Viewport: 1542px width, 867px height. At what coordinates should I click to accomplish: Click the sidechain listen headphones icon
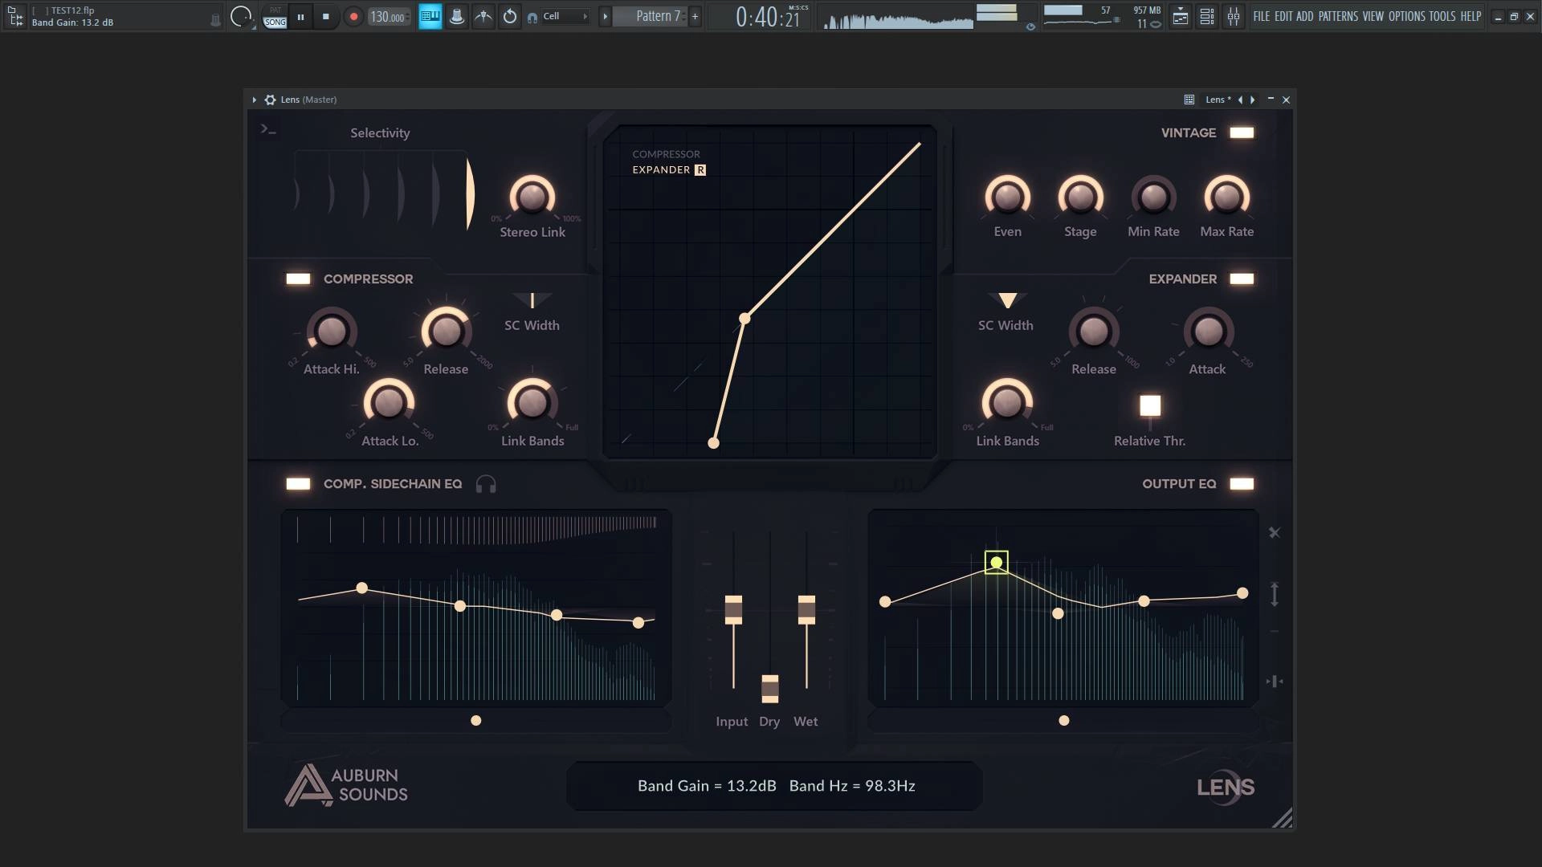pyautogui.click(x=486, y=484)
